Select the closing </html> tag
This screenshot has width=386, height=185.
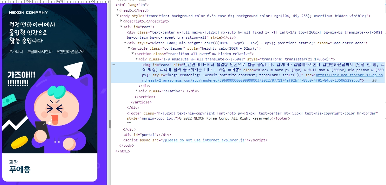[x=123, y=151]
